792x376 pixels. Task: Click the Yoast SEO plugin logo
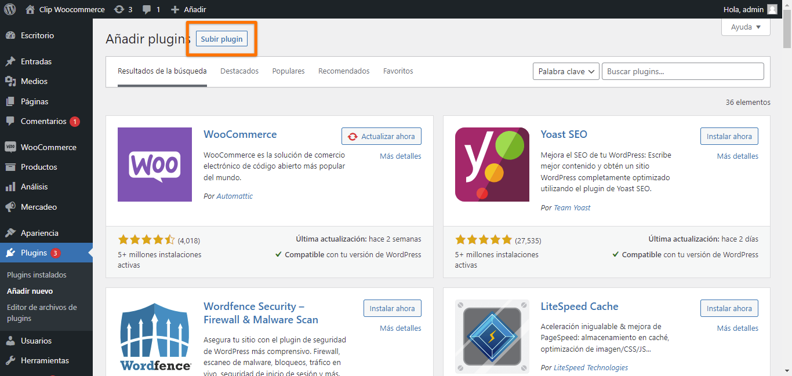pyautogui.click(x=492, y=165)
